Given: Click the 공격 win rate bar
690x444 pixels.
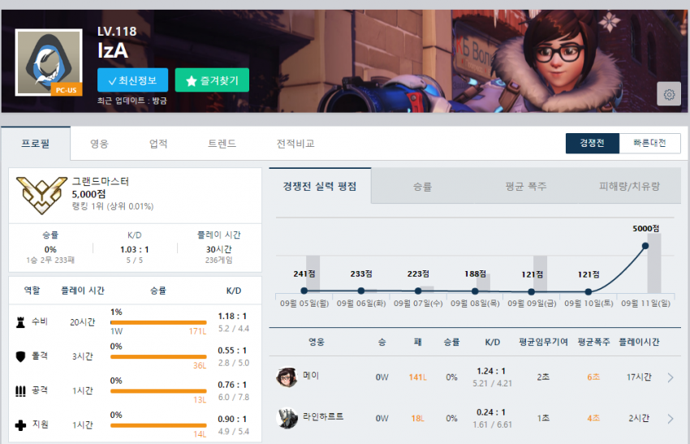Looking at the screenshot, I should pos(158,391).
